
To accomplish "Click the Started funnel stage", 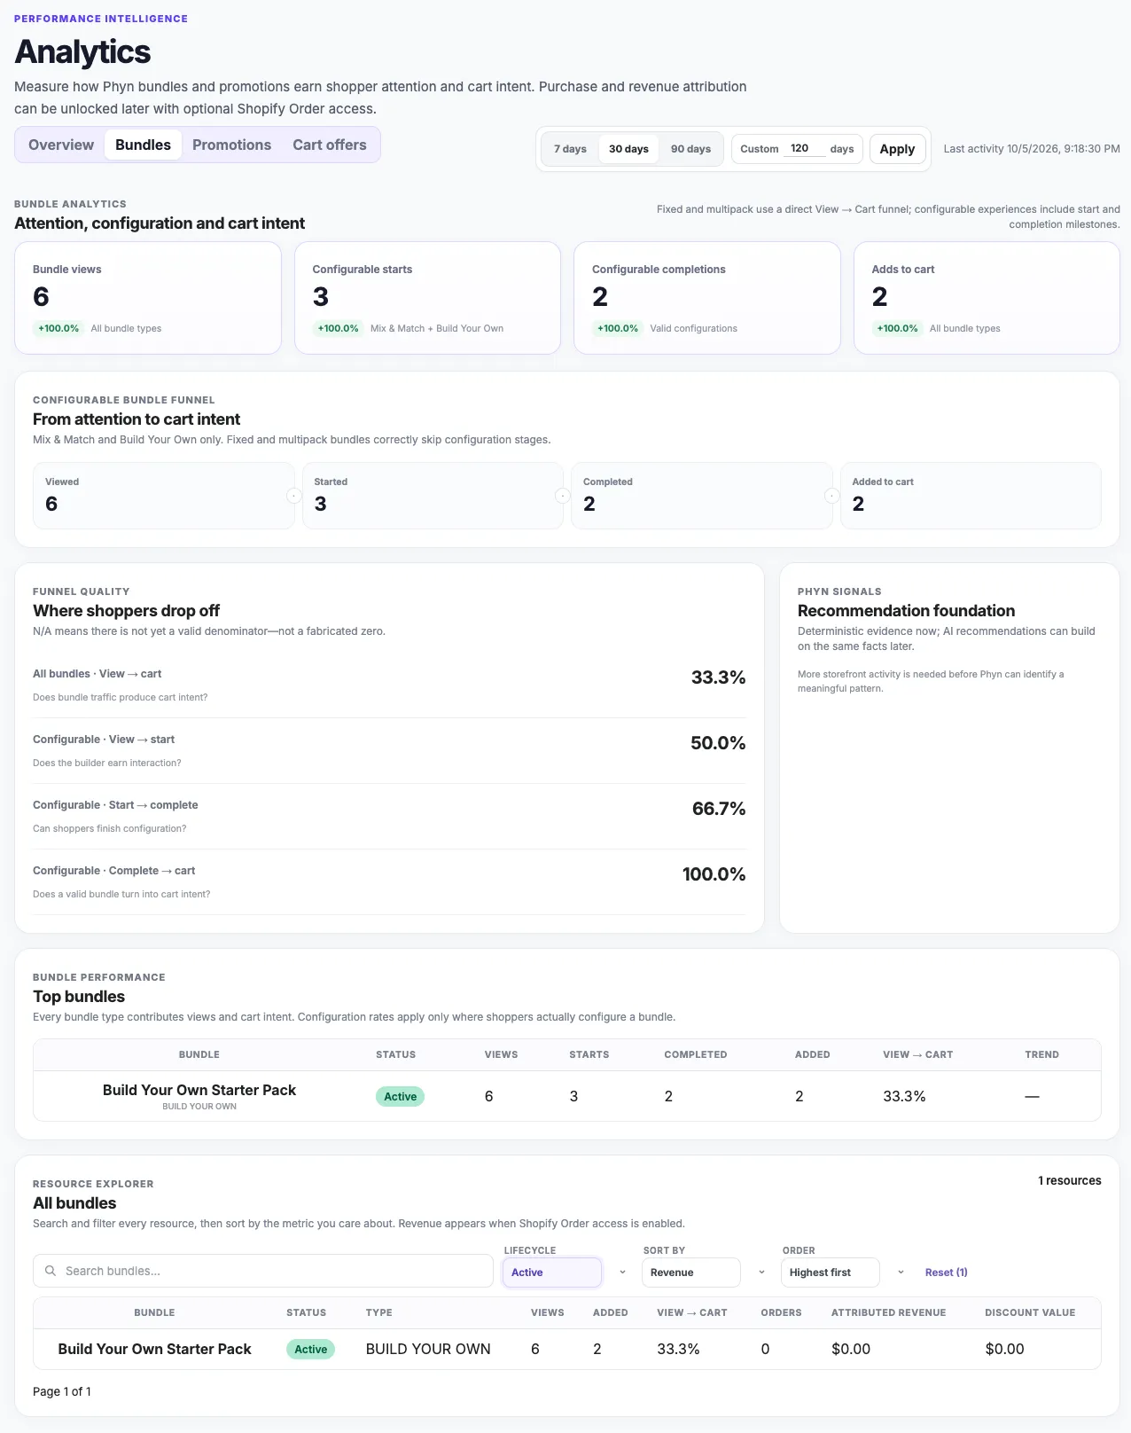I will (x=433, y=496).
